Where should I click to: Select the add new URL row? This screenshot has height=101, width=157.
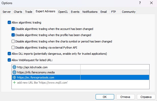(x=81, y=83)
